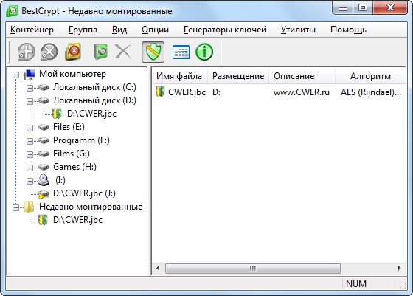This screenshot has height=296, width=413.
Task: Click the green information toolbar icon
Action: click(204, 52)
